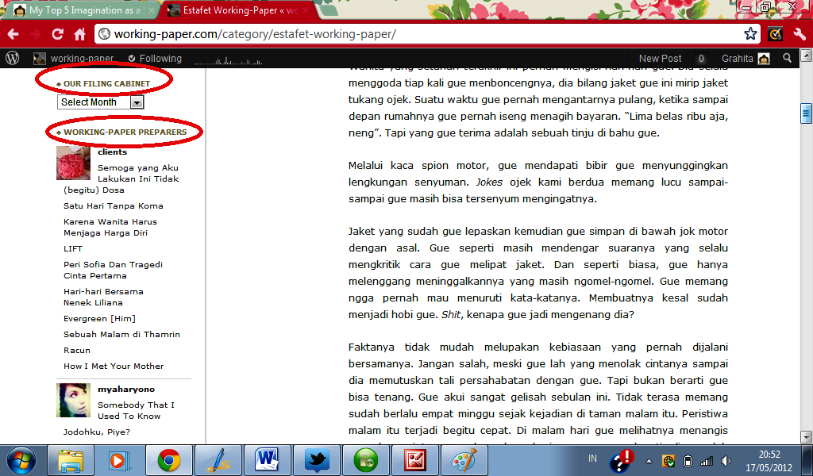Open Microsoft Word from the taskbar
Screen dimensions: 813x476
click(x=268, y=459)
